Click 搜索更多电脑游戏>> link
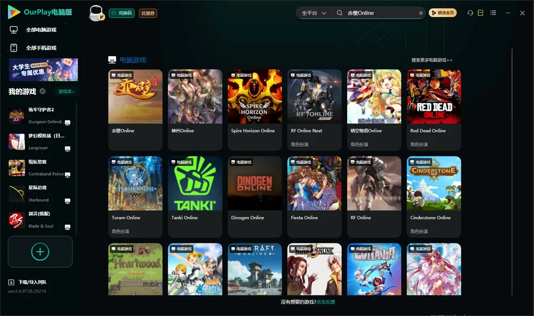 431,60
